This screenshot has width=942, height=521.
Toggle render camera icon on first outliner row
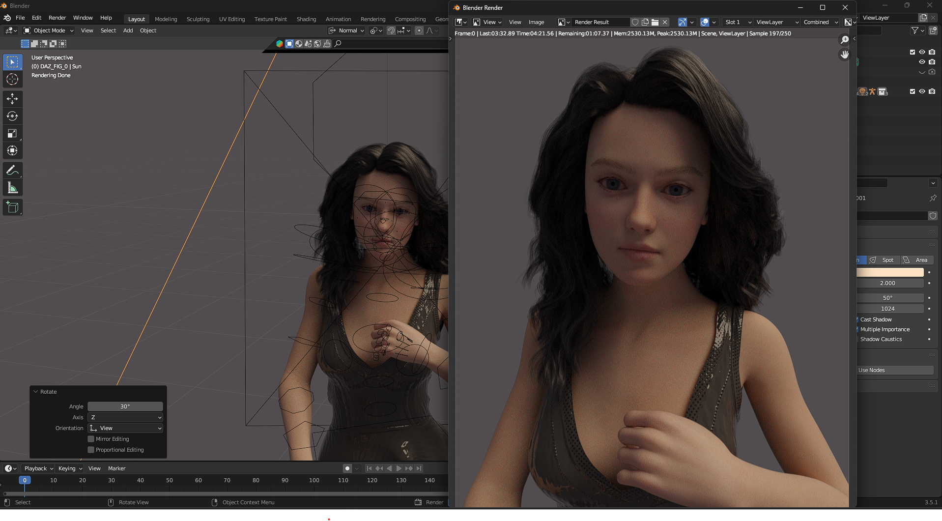tap(932, 52)
